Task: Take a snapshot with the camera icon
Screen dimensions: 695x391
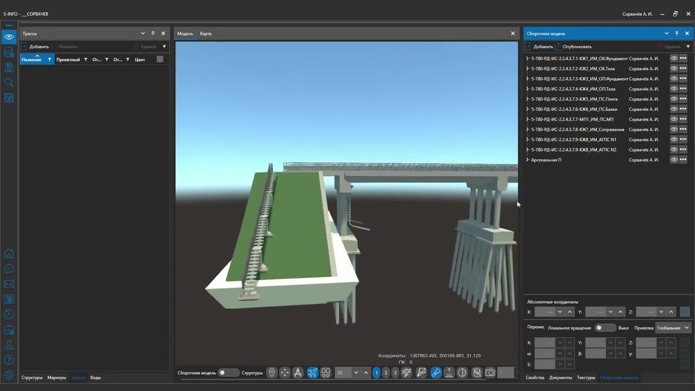Action: click(x=490, y=373)
